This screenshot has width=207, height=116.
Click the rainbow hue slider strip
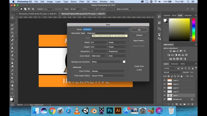tap(193, 30)
